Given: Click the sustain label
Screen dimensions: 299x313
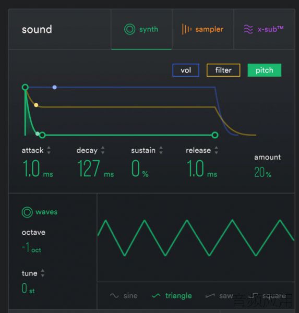Looking at the screenshot, I should [x=143, y=150].
